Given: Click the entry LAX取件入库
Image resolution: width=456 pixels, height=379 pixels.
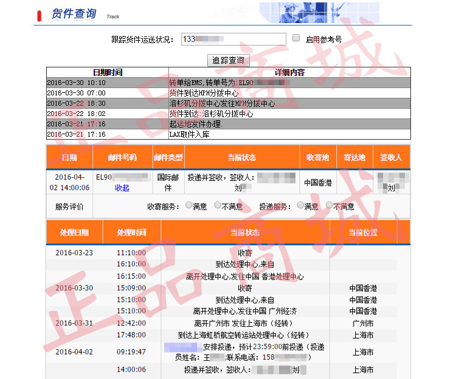Looking at the screenshot, I should [189, 134].
